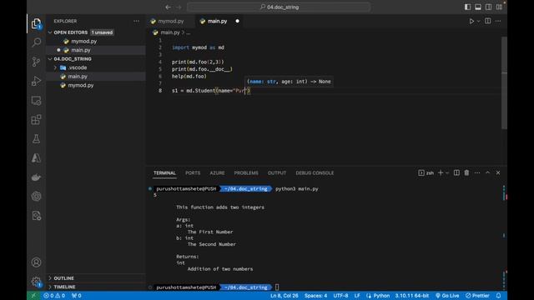Open the Azure view in activity bar
The image size is (534, 300).
click(36, 157)
